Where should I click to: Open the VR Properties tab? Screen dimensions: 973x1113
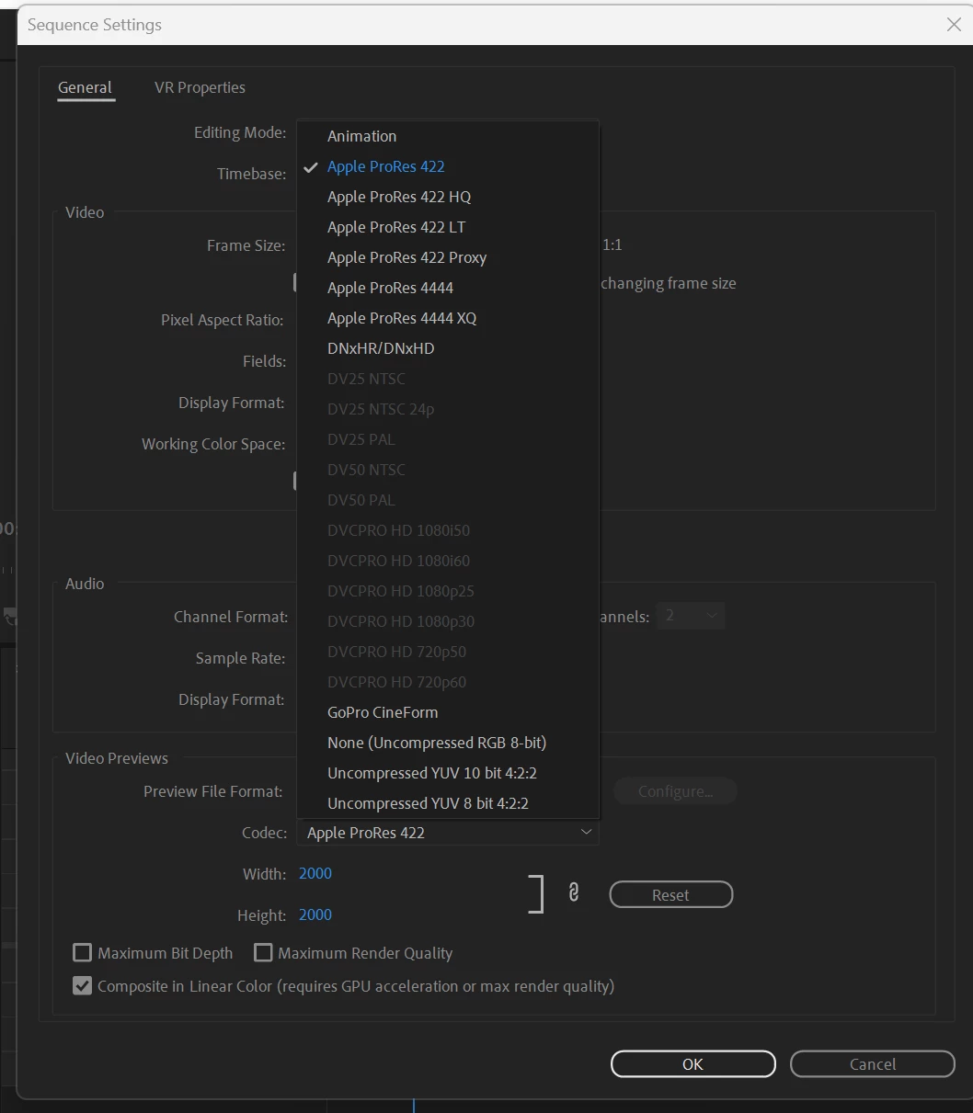tap(200, 88)
